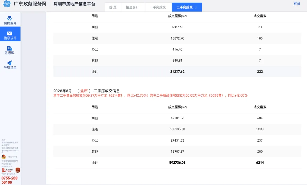Click upper table 成交套数 header

coord(260,16)
